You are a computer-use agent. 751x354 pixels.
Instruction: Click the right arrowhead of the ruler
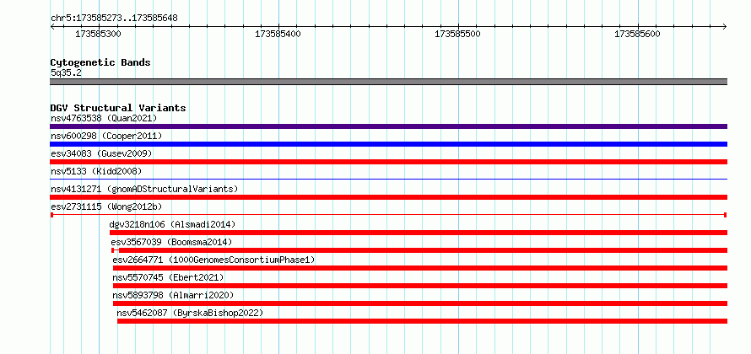pos(725,27)
